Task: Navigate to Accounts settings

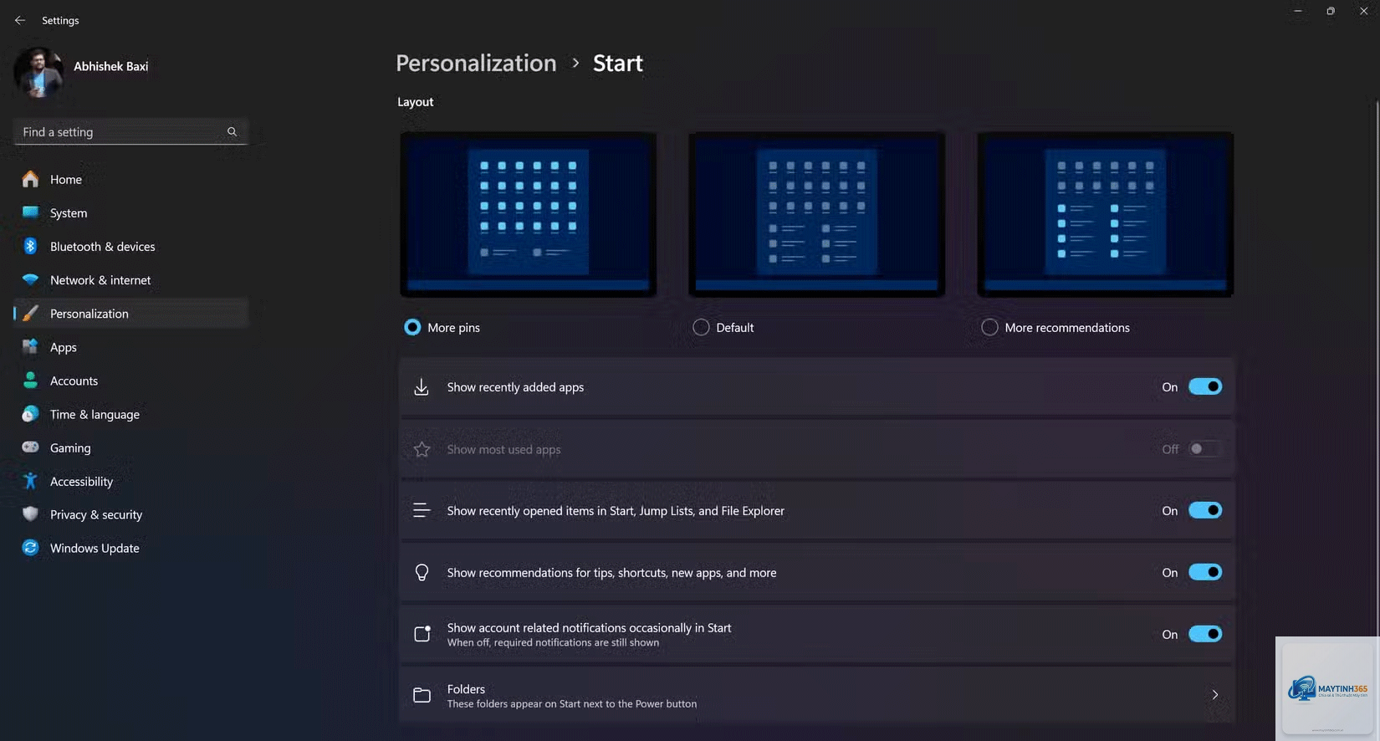Action: point(131,381)
